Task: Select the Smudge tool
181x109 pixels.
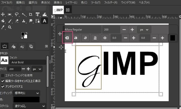Action: point(30,21)
